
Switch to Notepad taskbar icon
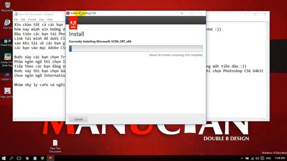(x=35, y=158)
